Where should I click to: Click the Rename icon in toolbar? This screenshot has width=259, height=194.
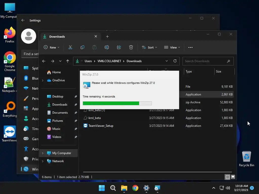107,47
